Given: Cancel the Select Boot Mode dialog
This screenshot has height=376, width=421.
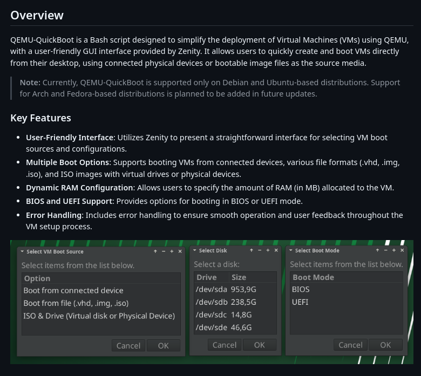Looking at the screenshot, I should (x=350, y=345).
